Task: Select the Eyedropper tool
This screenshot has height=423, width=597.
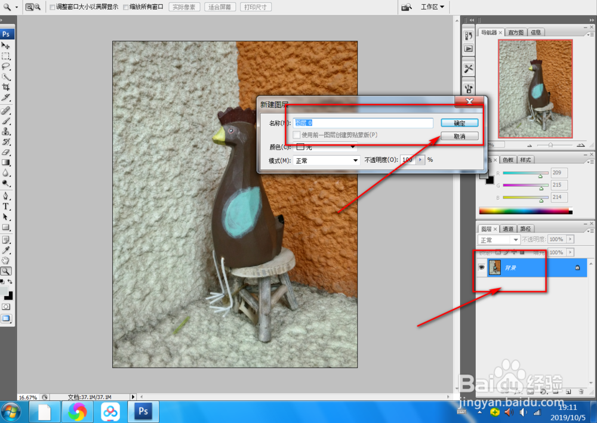Action: click(x=6, y=251)
